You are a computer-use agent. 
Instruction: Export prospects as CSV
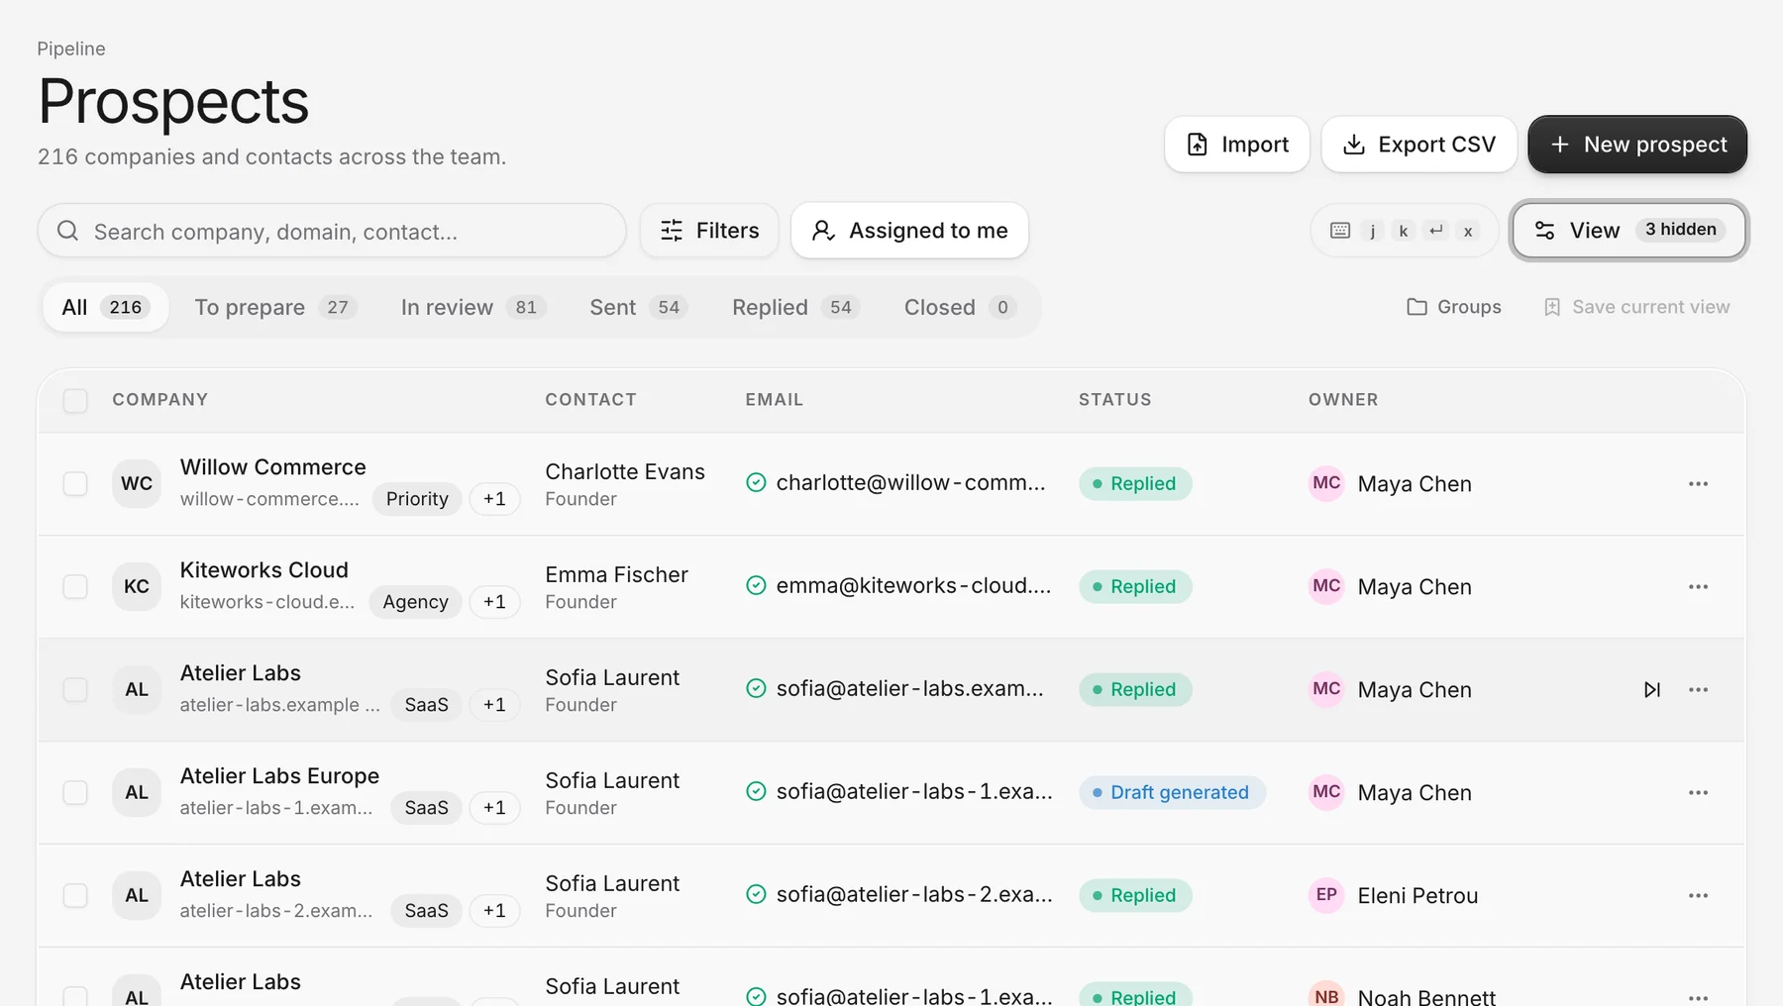point(1418,145)
